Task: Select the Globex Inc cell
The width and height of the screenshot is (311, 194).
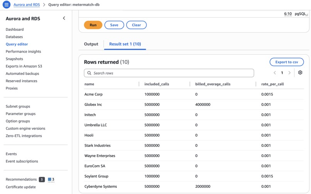Action: (x=93, y=105)
